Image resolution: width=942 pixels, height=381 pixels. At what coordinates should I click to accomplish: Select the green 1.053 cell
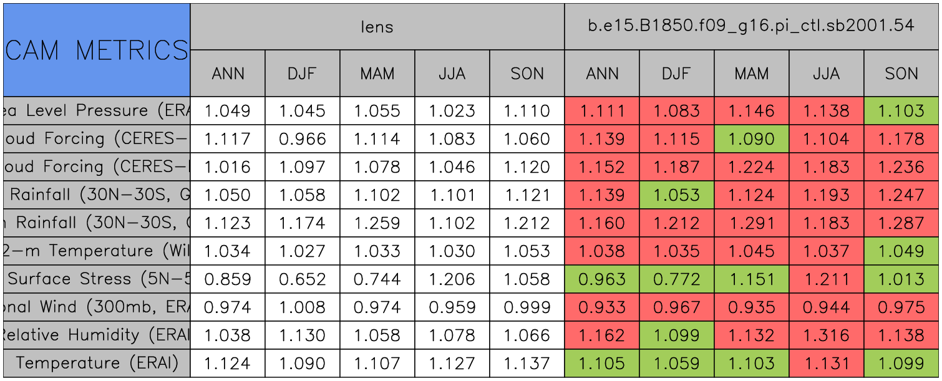tap(676, 195)
